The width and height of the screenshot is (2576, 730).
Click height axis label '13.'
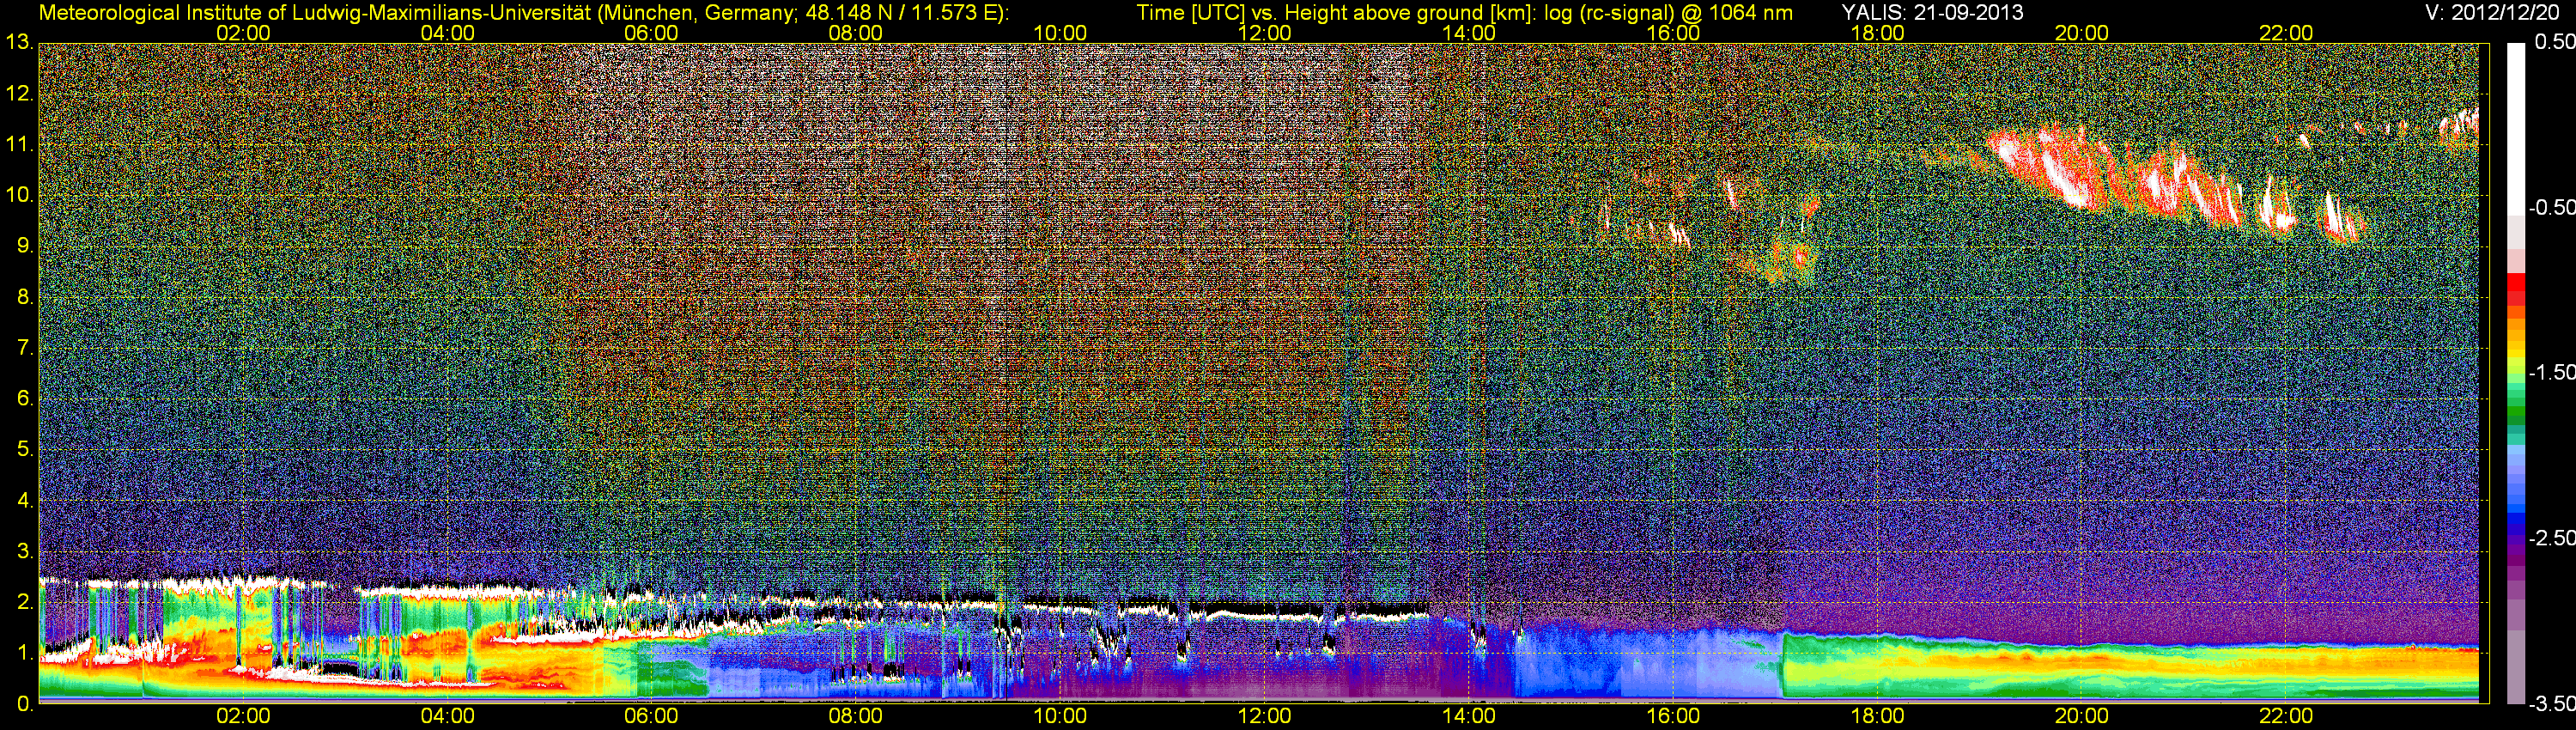[x=19, y=43]
